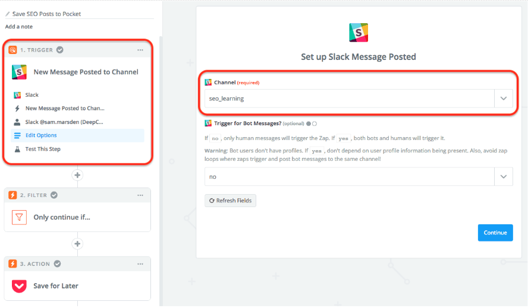Screen dimensions: 528x308
Task: Expand the bot messages 'no' dropdown arrow
Action: 504,177
